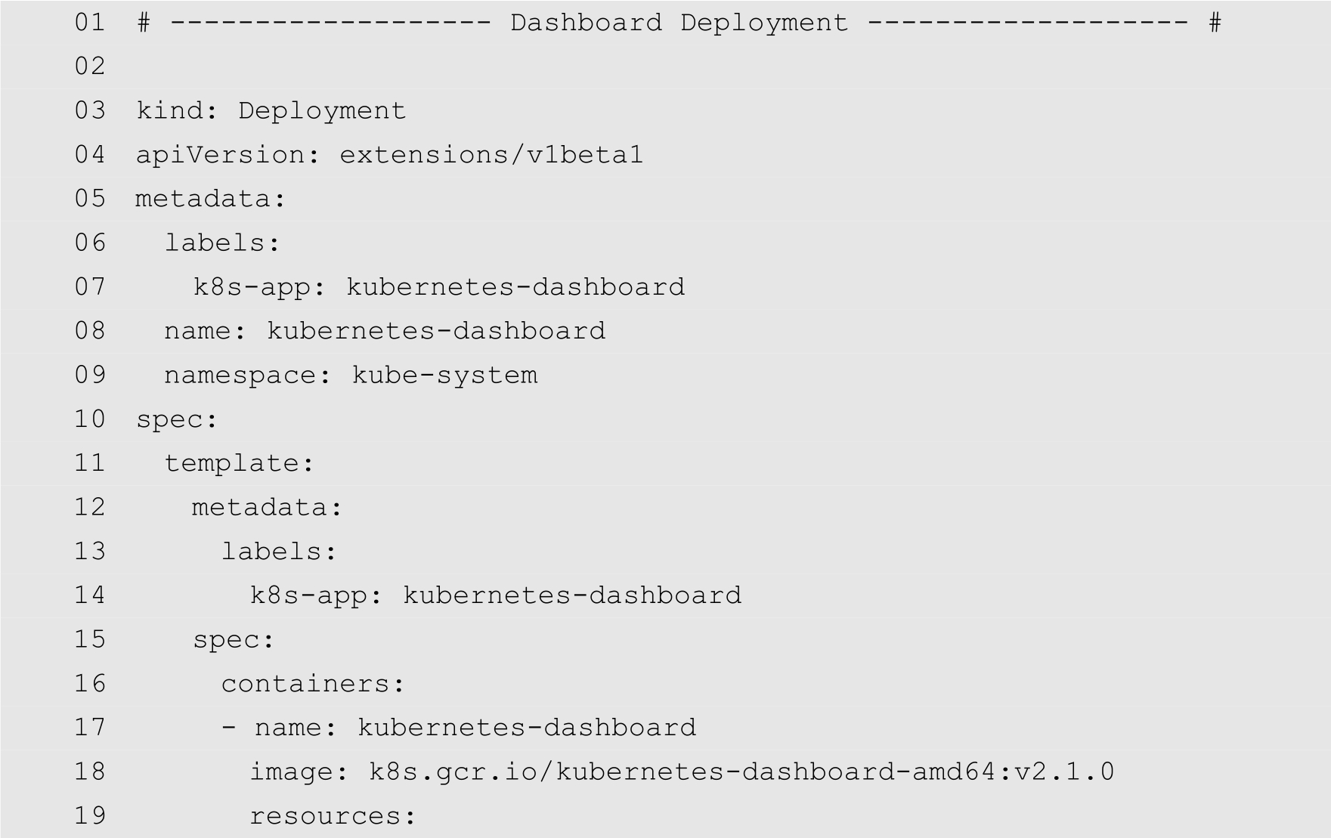Click the container name "kubernetes-dashboard" on line 17
Image resolution: width=1331 pixels, height=838 pixels.
[526, 728]
